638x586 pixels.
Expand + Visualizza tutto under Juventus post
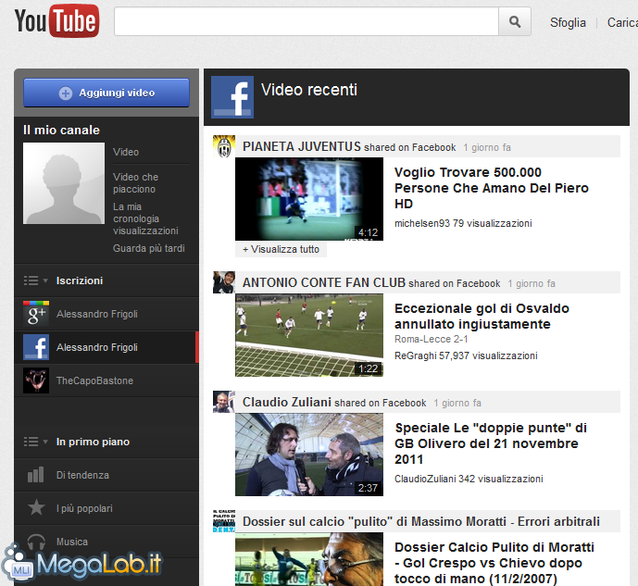pos(281,249)
